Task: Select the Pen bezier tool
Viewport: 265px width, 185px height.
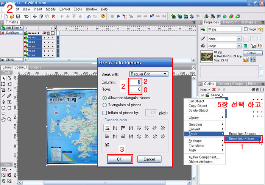Action: tap(3, 102)
